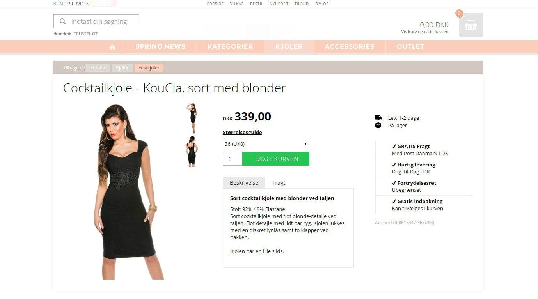The height and width of the screenshot is (299, 538).
Task: Go to the Outlet section
Action: (410, 46)
